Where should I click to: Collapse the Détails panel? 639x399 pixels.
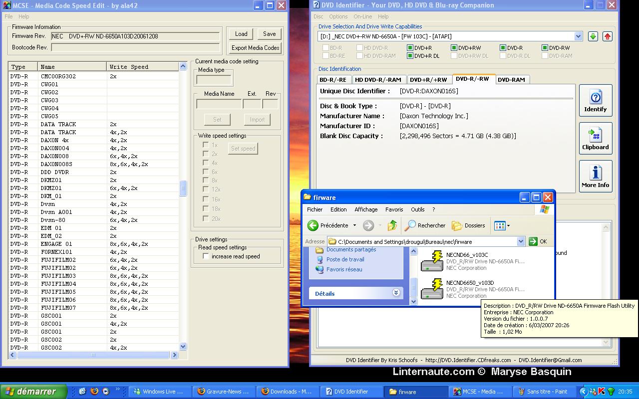[x=396, y=293]
